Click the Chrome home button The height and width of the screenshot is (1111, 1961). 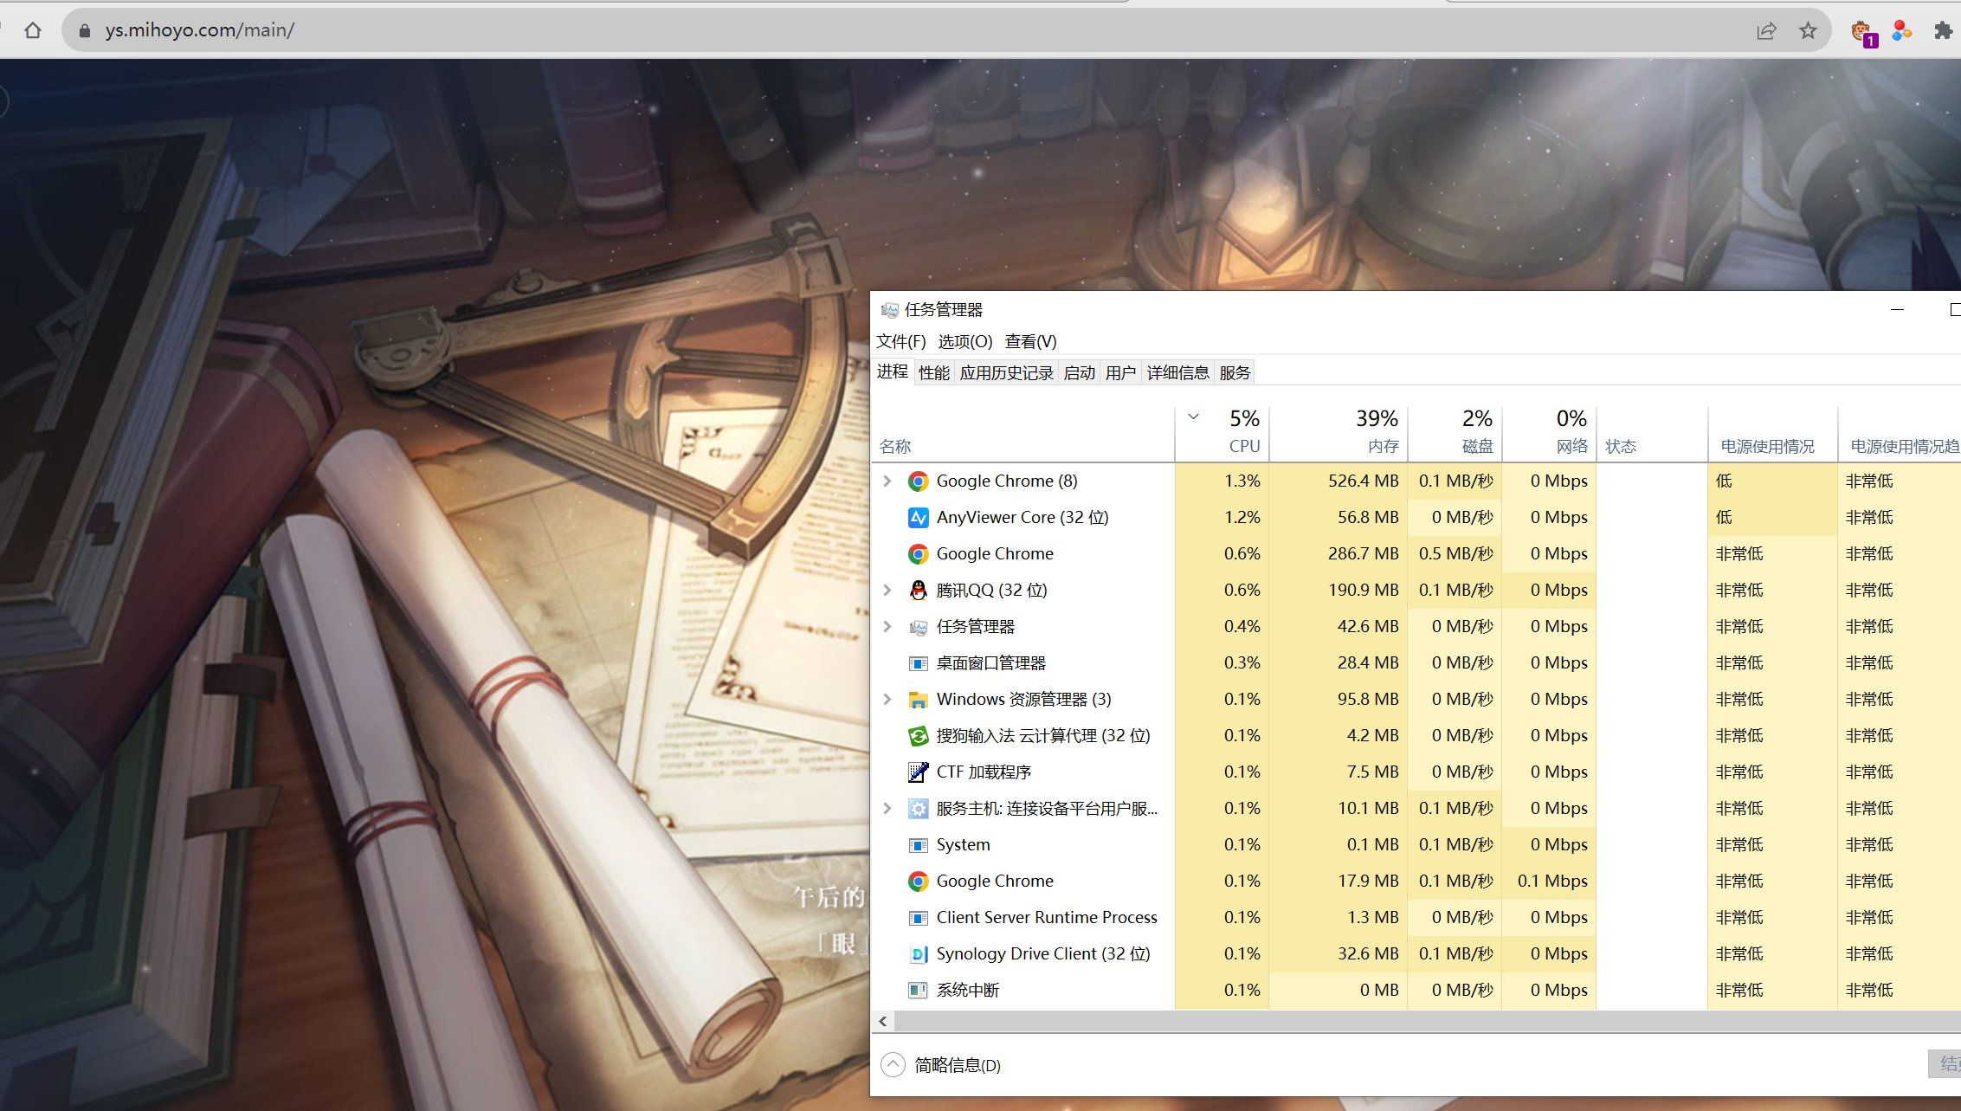33,30
